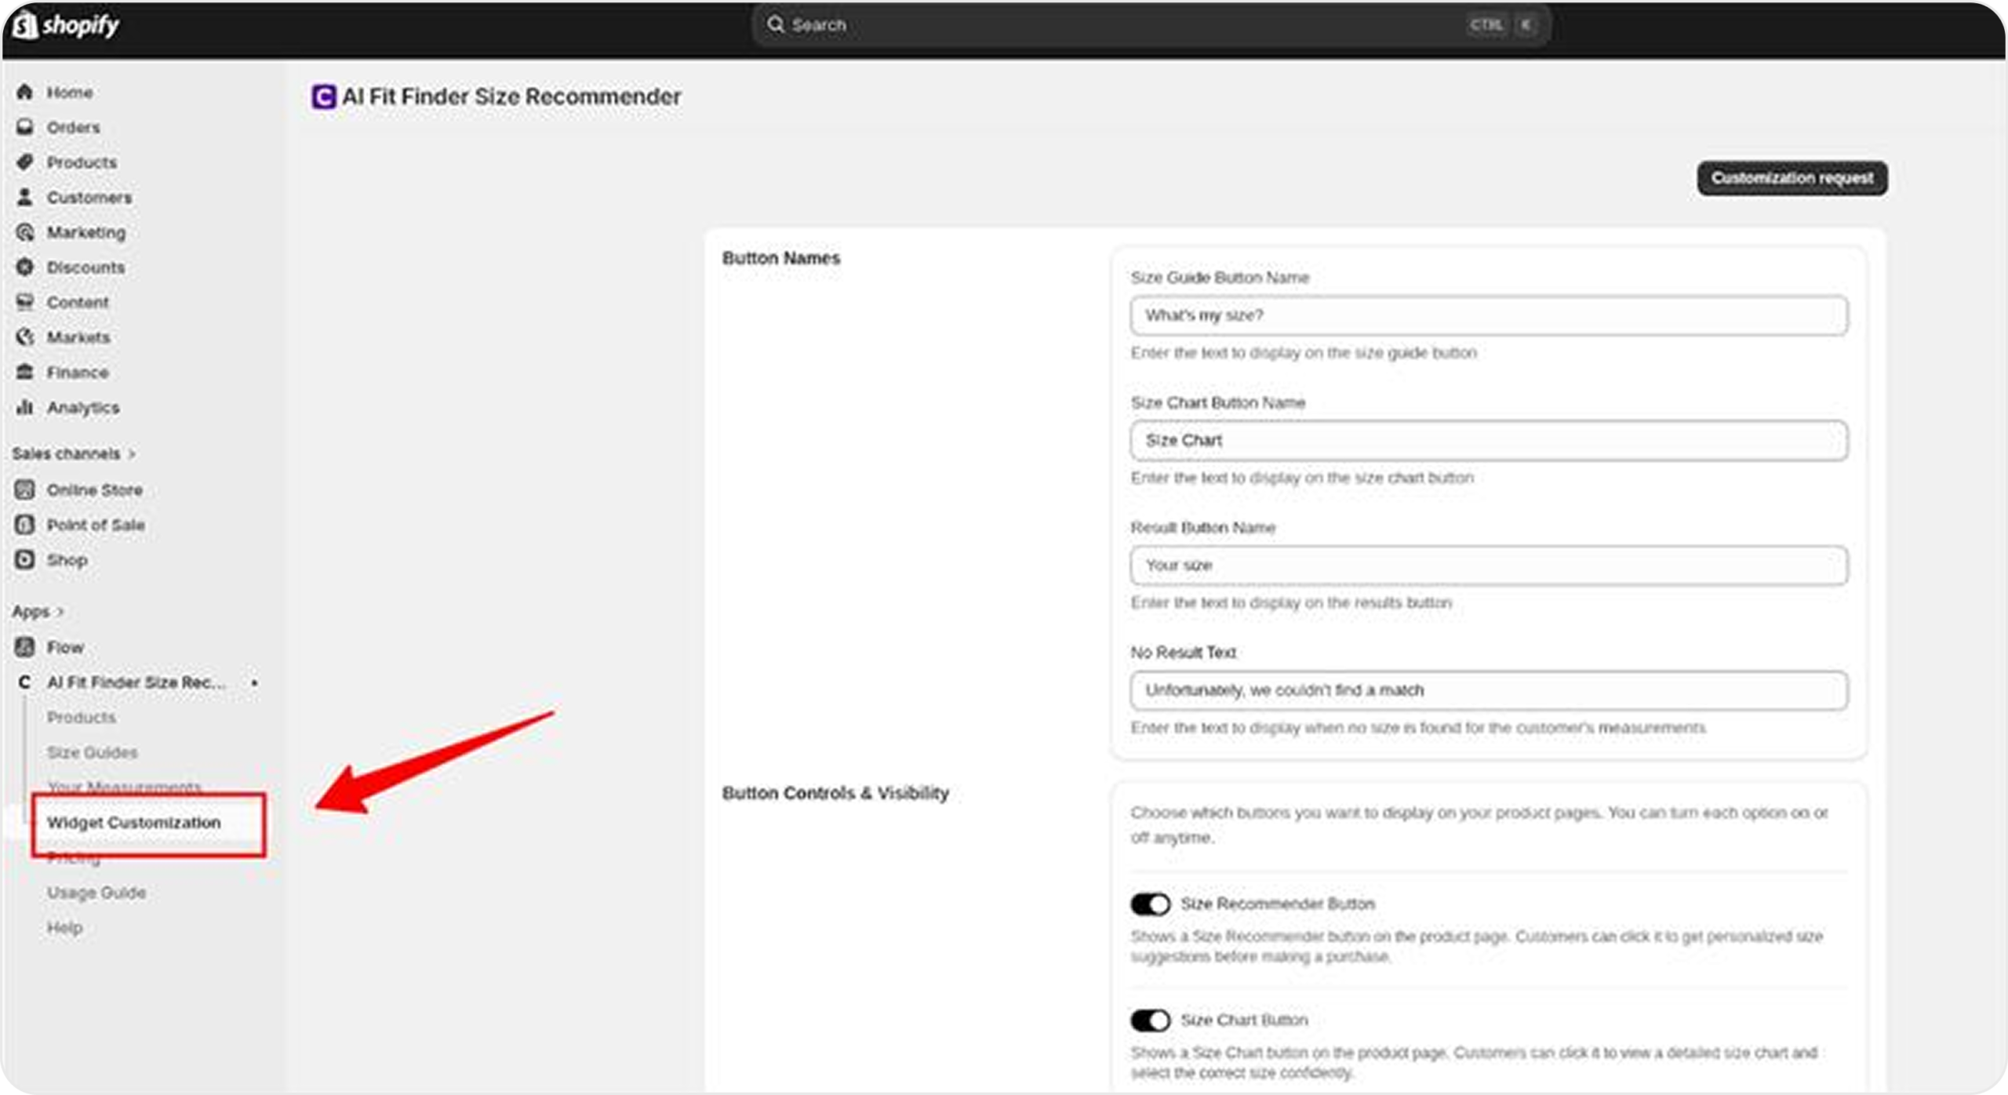Open the Online Store channel icon
Image resolution: width=2008 pixels, height=1095 pixels.
(x=25, y=489)
